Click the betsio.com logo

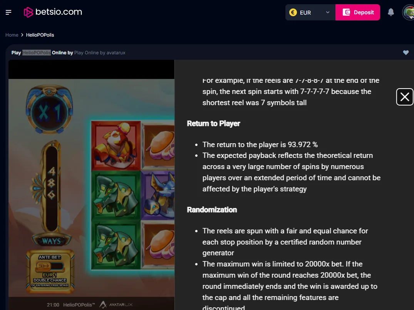(x=53, y=12)
